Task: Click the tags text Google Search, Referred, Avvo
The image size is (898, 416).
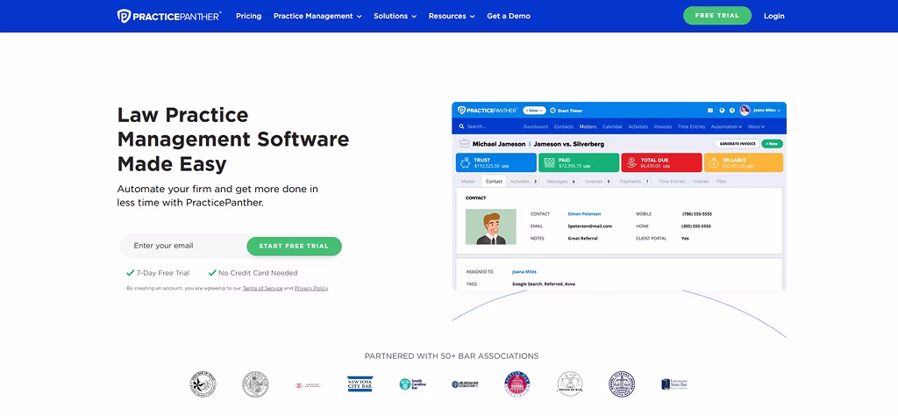Action: 544,283
